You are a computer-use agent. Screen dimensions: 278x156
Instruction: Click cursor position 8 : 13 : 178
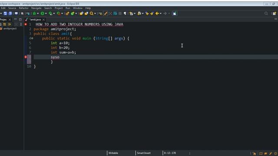170,153
